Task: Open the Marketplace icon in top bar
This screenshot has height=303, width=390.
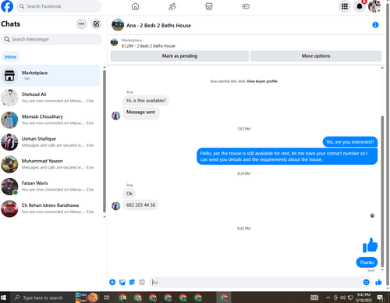Action: (x=209, y=6)
